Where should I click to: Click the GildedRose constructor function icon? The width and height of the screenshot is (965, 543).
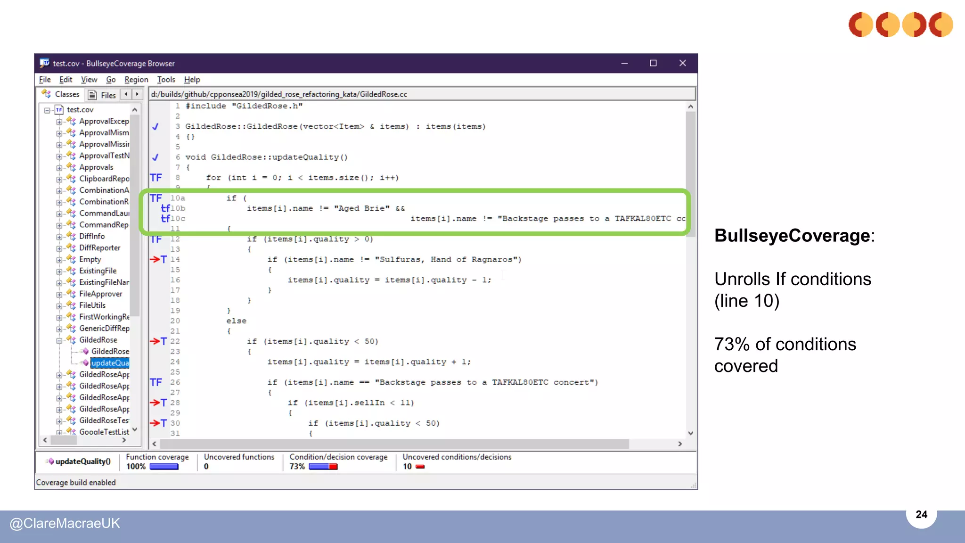(85, 351)
